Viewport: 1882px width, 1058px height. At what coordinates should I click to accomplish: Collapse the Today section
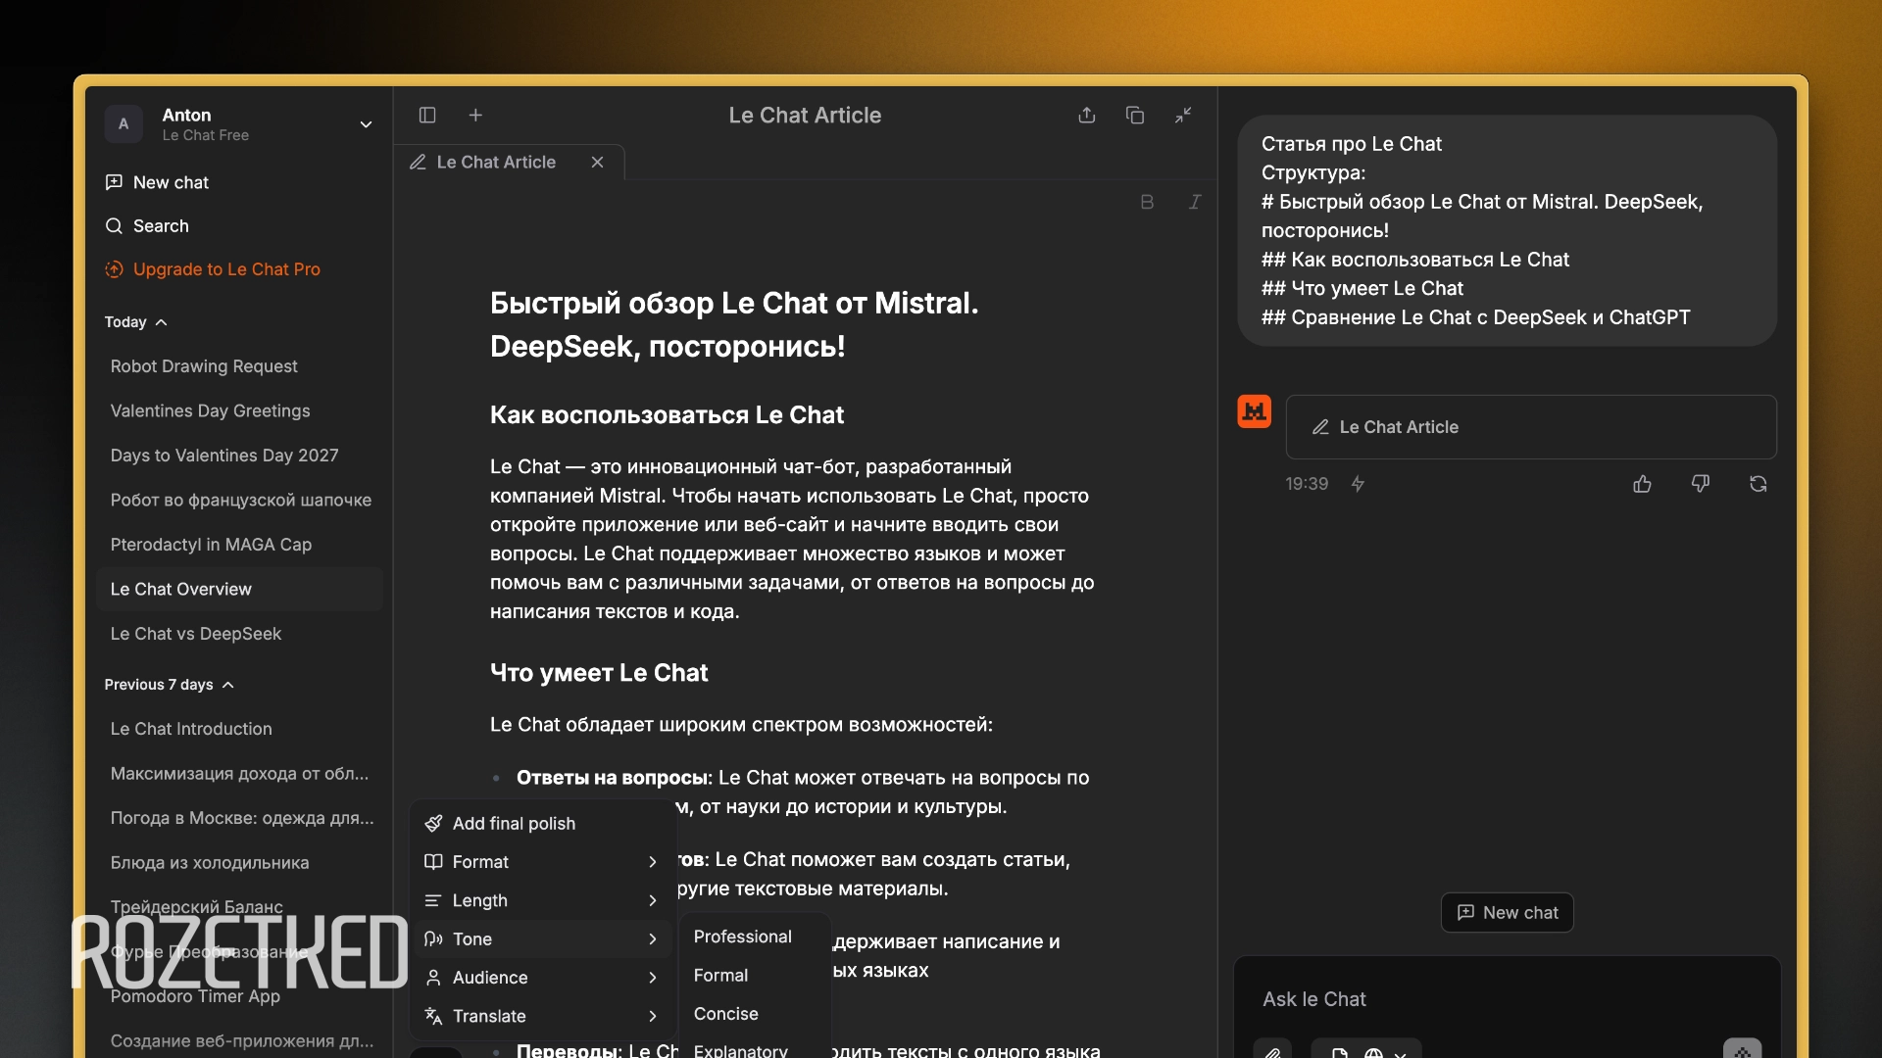136,322
